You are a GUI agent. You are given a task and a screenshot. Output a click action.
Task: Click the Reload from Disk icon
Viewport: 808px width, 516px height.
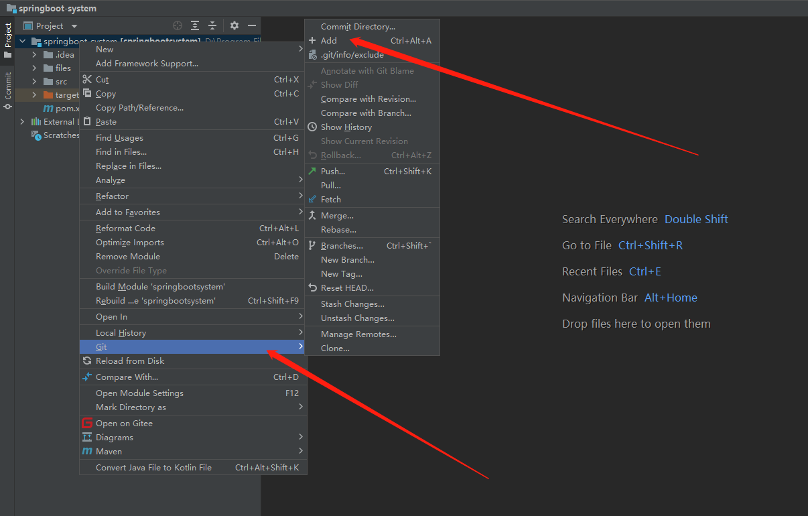point(87,361)
